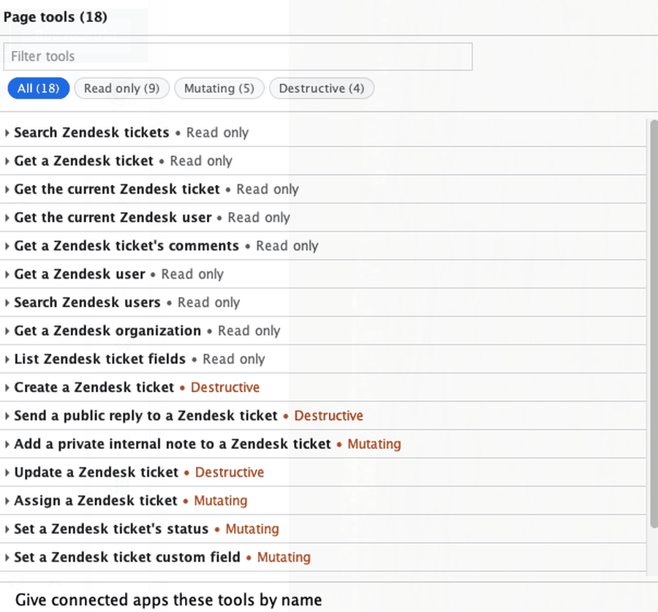Image resolution: width=658 pixels, height=612 pixels.
Task: Click 'Get a Zendesk organization' tool name
Action: [107, 330]
